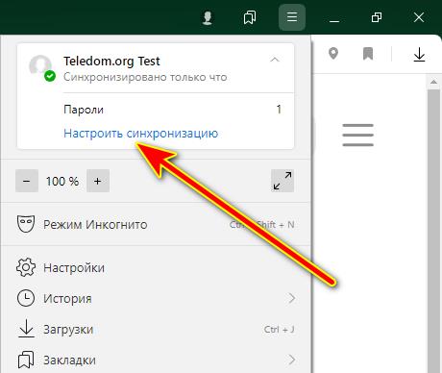
Task: Open Загрузки menu entry
Action: [x=156, y=329]
